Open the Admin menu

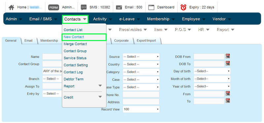tap(14, 19)
